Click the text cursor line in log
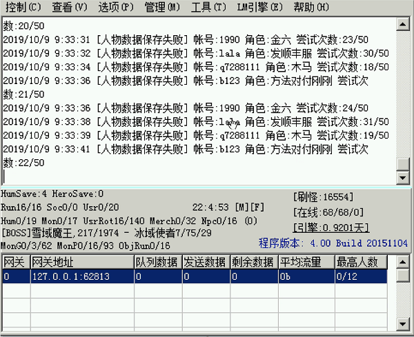Screen dimensions: 414x337 click(x=4, y=176)
